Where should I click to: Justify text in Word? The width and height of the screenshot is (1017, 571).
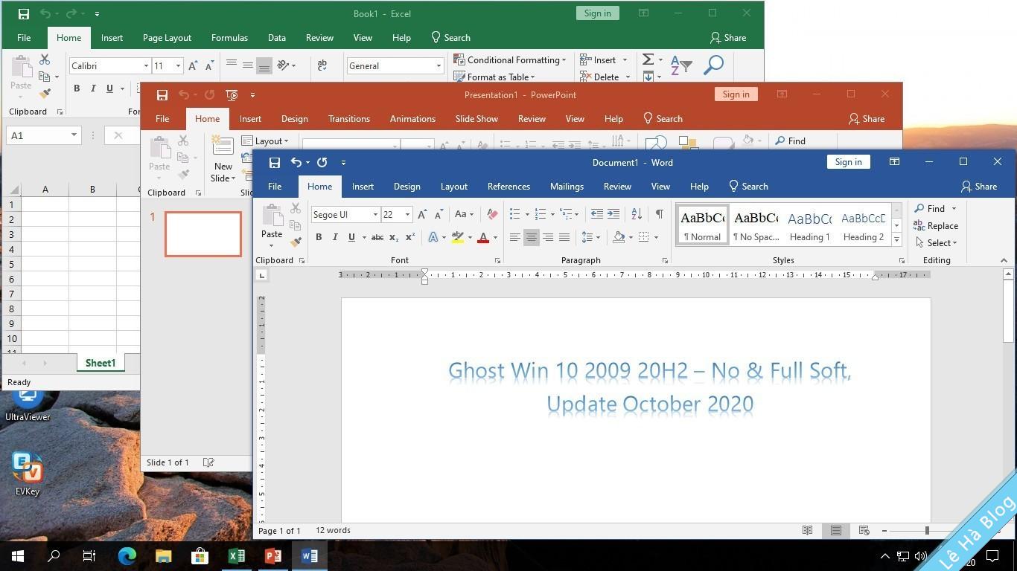click(x=564, y=237)
